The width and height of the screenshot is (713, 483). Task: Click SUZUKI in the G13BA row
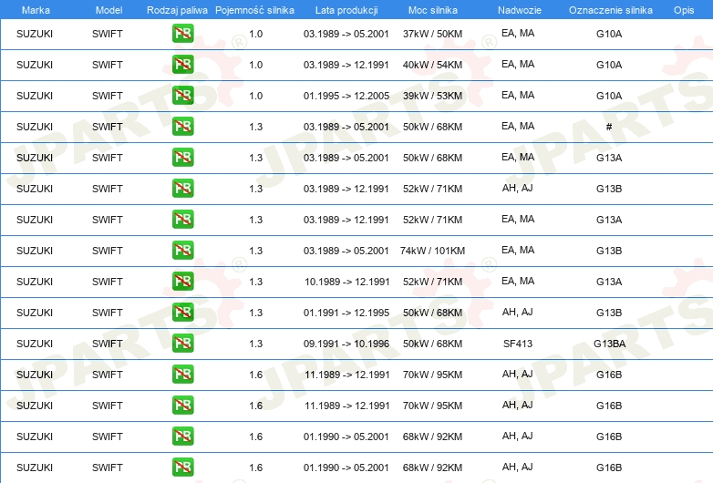(35, 344)
